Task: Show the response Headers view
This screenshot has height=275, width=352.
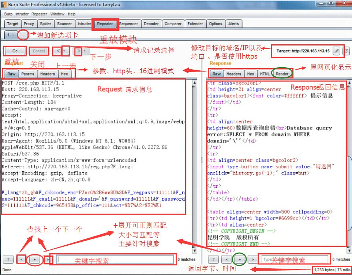Action: tap(234, 74)
